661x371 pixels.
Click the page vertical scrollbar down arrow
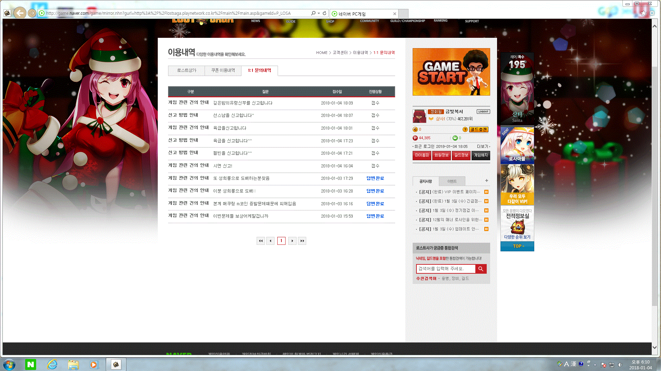[x=655, y=347]
